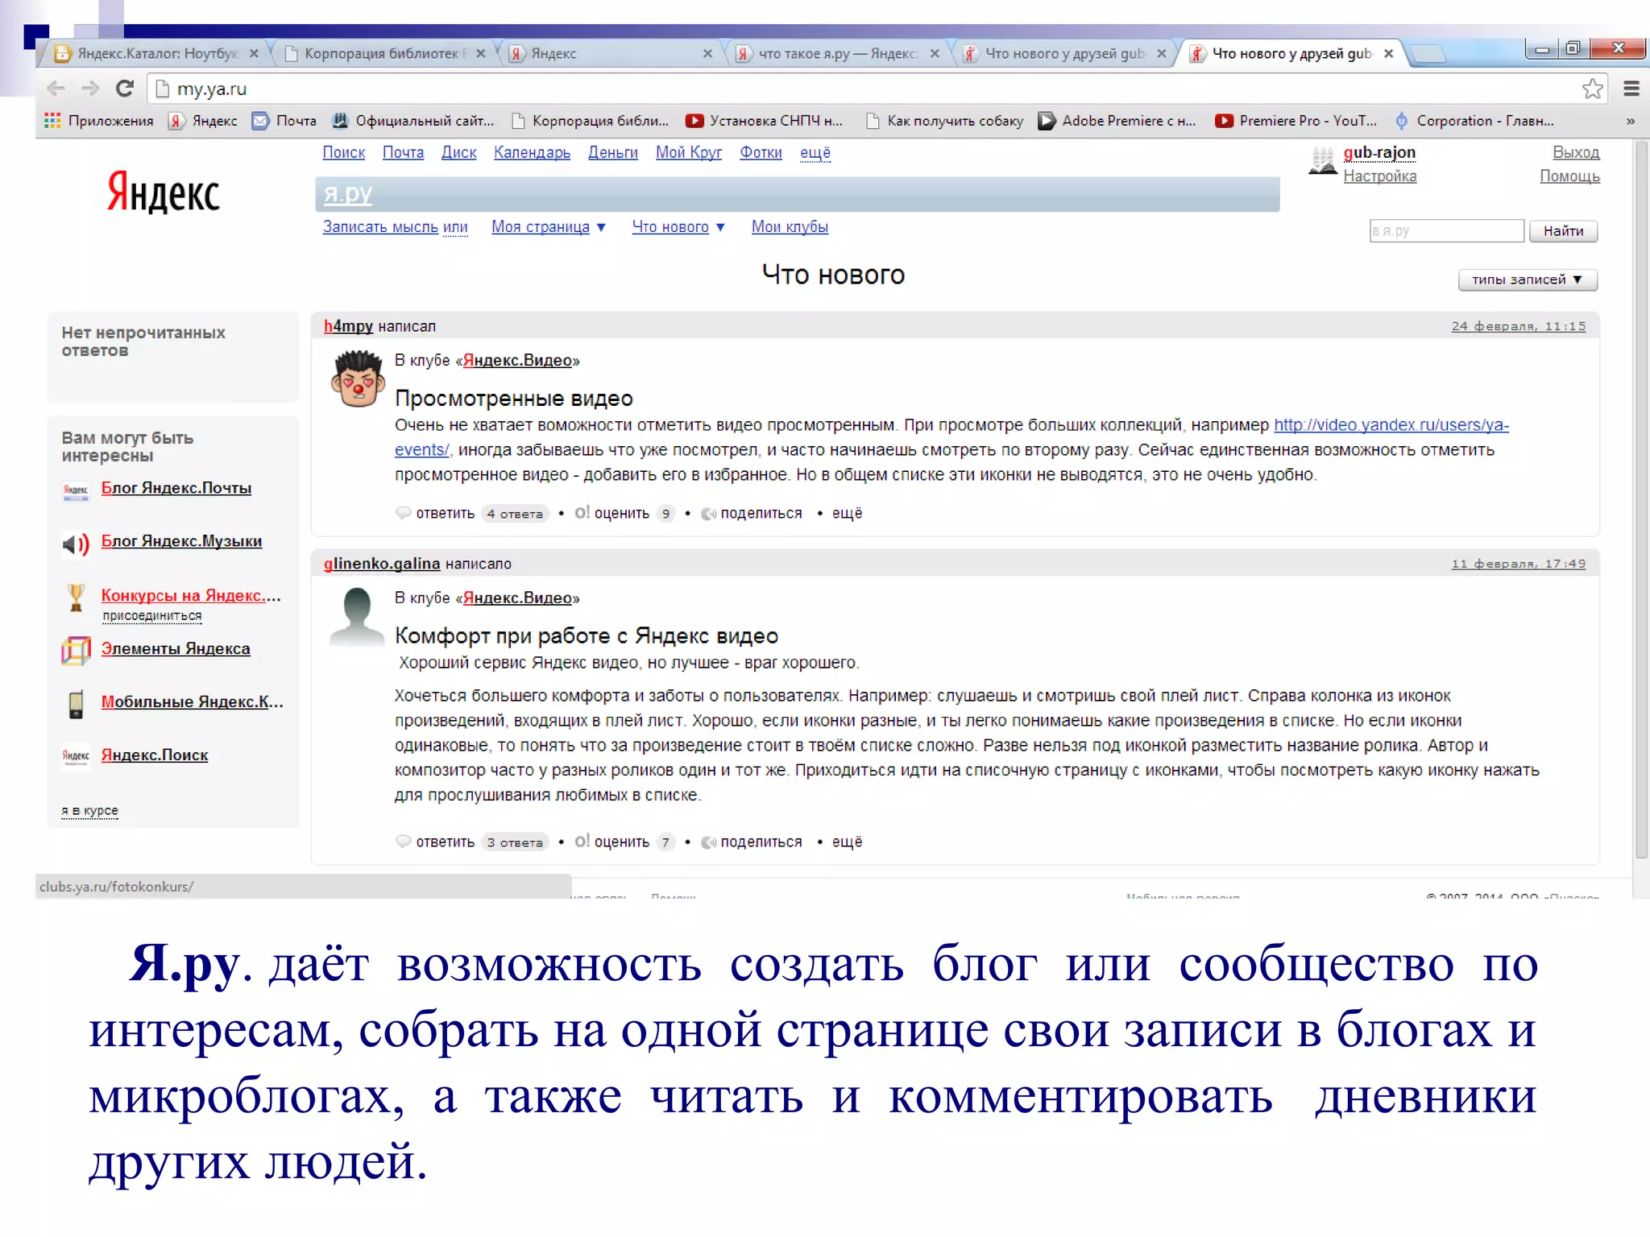Close the что такое я.ру tab

935,54
